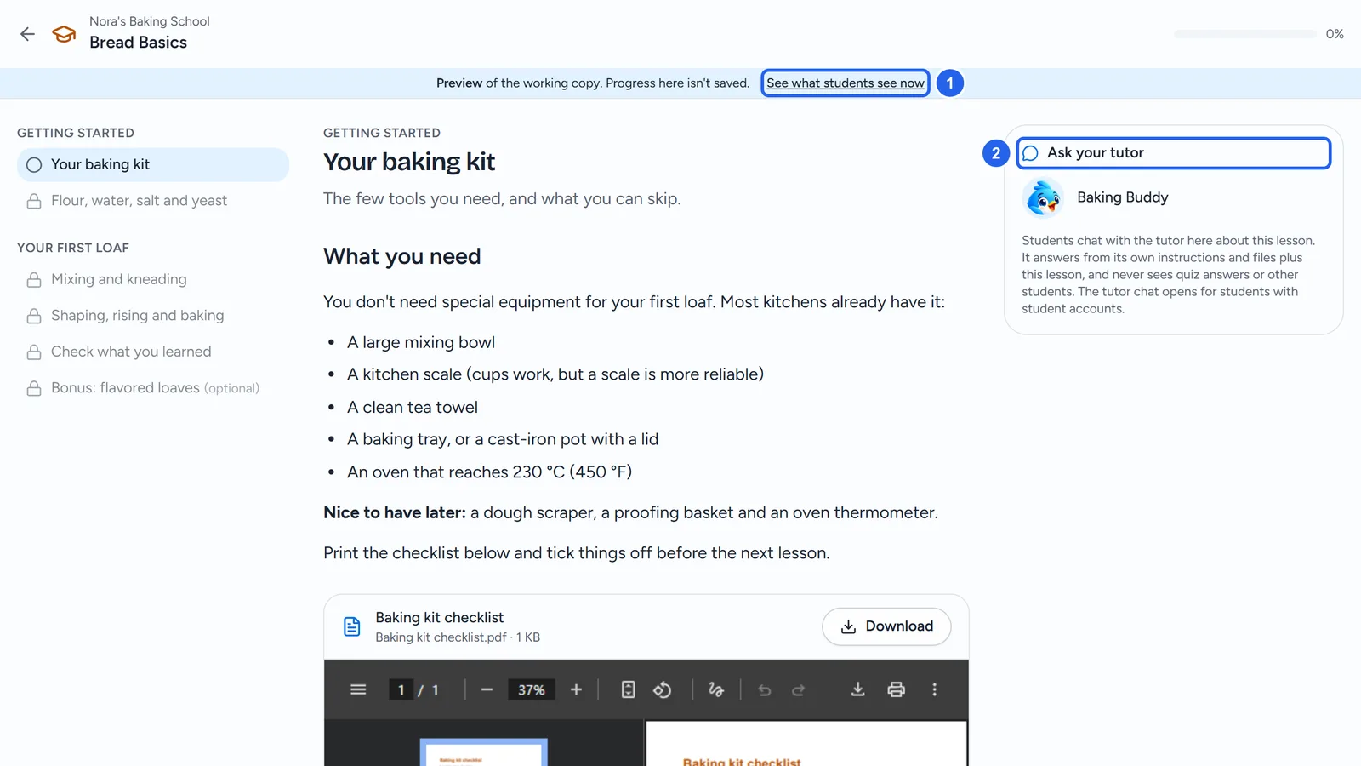This screenshot has width=1361, height=766.
Task: Click the PDF page number field
Action: coord(401,689)
